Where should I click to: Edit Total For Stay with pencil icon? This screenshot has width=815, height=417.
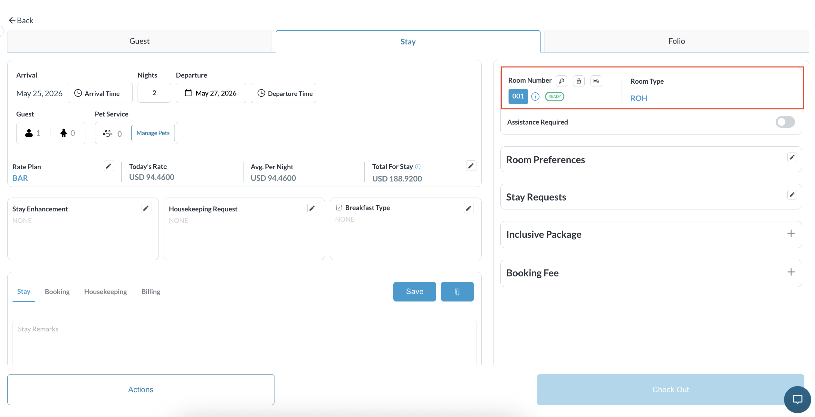pyautogui.click(x=471, y=166)
